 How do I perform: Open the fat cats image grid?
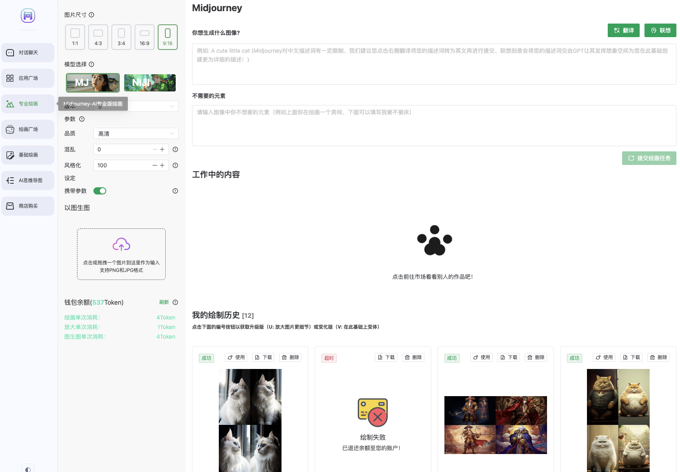point(618,420)
